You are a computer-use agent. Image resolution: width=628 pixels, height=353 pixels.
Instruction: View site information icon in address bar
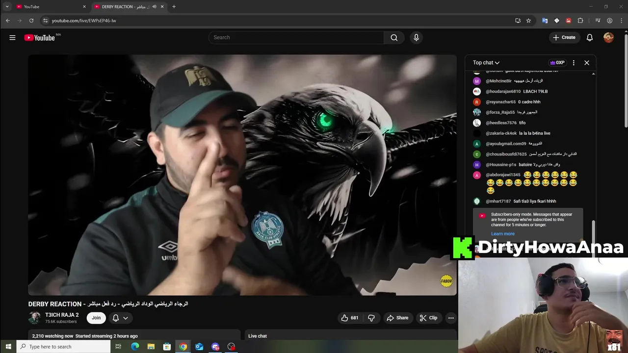click(x=45, y=21)
